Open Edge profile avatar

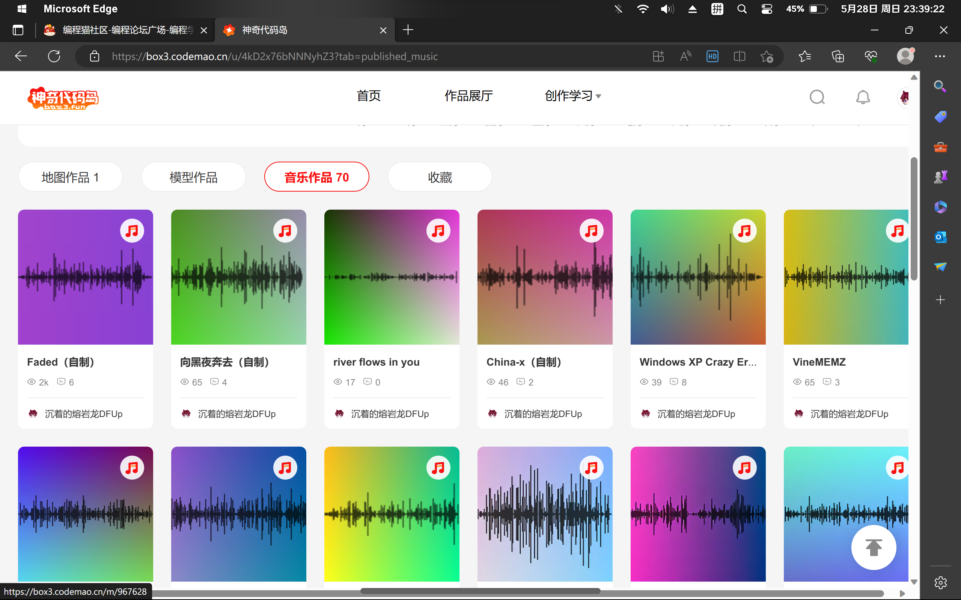point(905,56)
